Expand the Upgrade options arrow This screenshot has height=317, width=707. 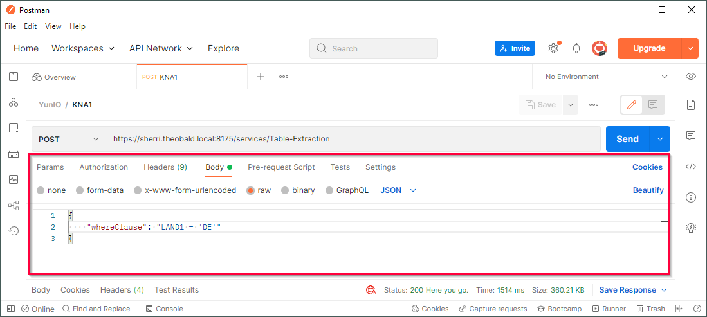tap(690, 48)
